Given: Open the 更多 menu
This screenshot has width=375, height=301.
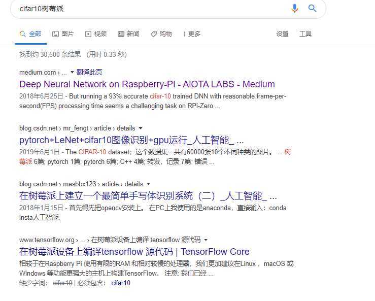Looking at the screenshot, I should 192,34.
